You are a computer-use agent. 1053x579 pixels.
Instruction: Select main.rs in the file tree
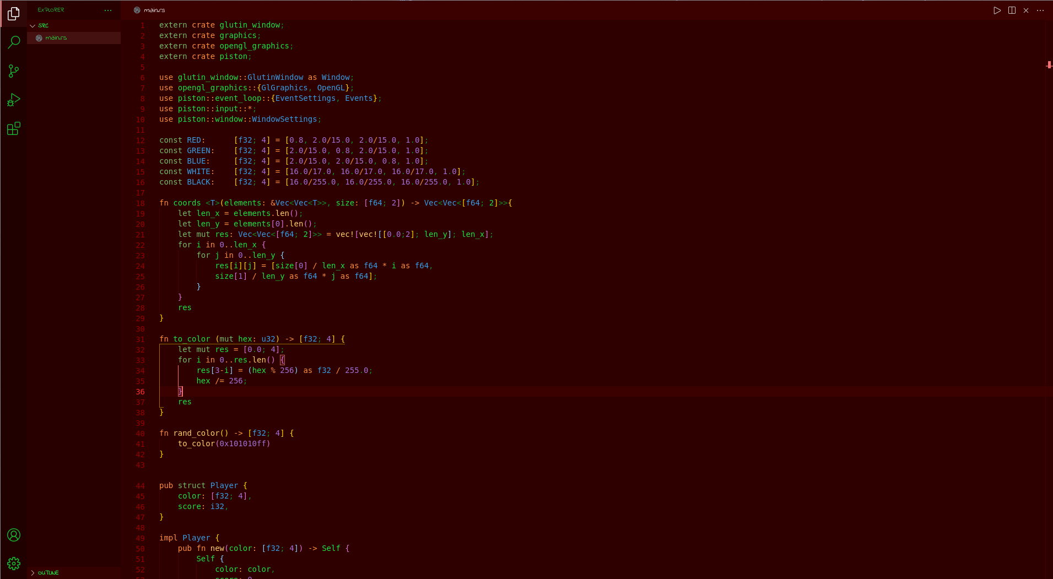[56, 38]
